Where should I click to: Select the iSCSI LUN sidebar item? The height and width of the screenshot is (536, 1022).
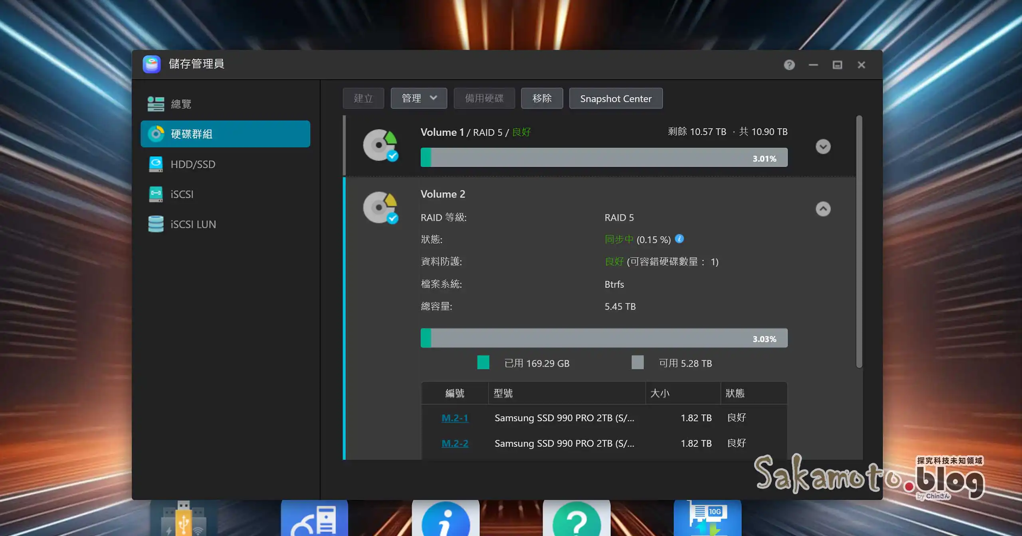193,224
